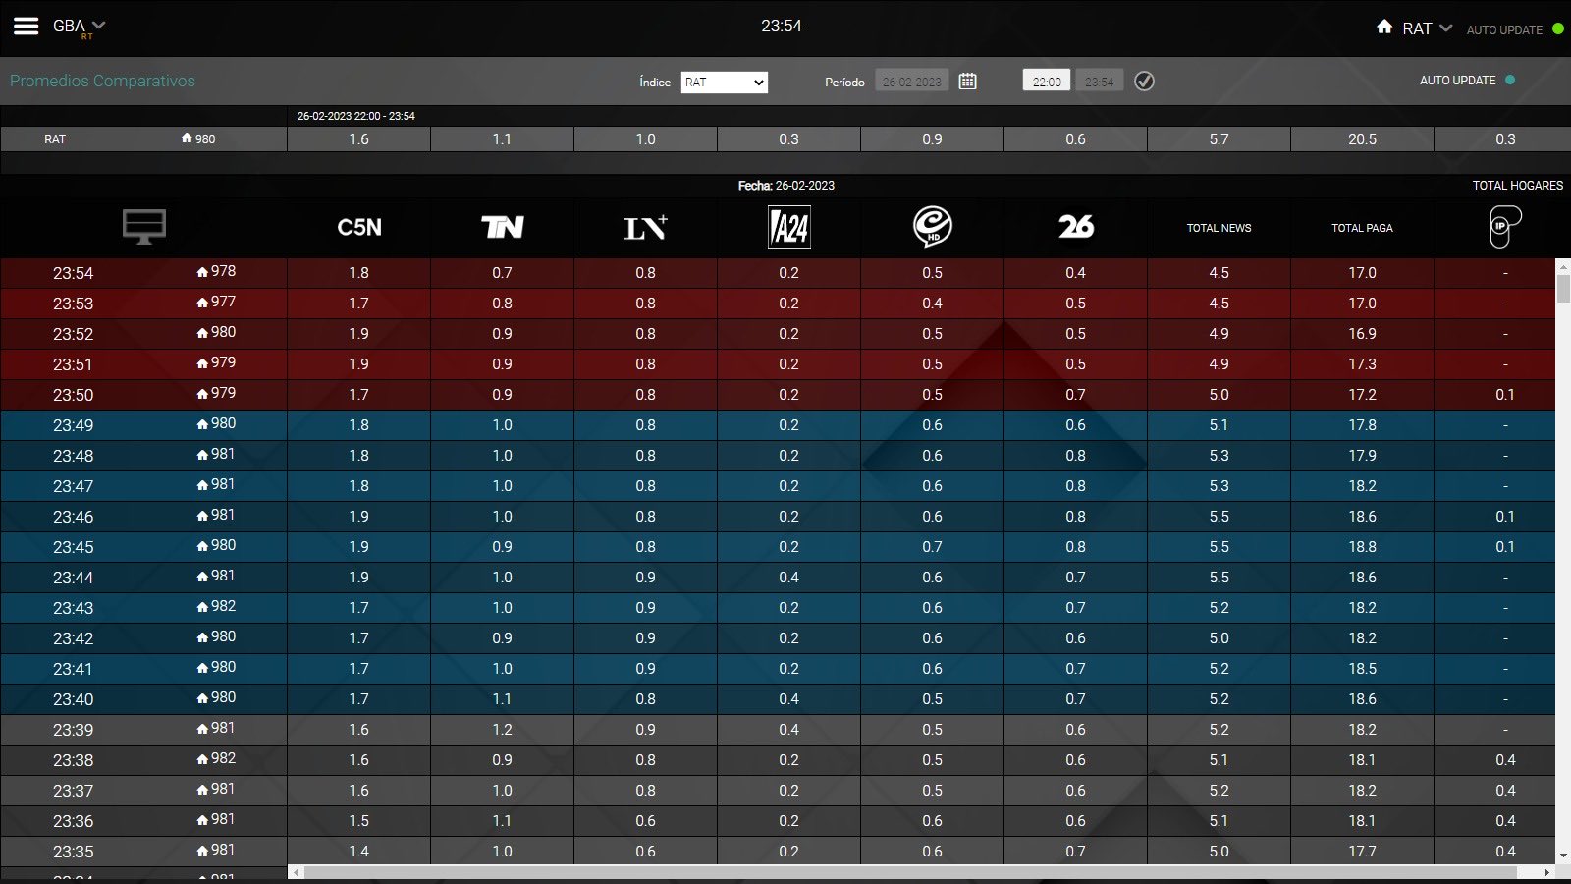
Task: Open the Índice RAT combo box
Action: pos(725,83)
